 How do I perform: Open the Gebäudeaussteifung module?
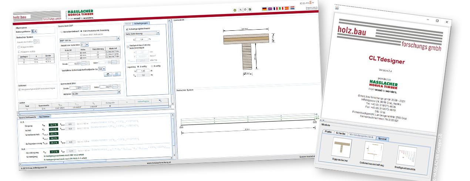[x=374, y=151]
